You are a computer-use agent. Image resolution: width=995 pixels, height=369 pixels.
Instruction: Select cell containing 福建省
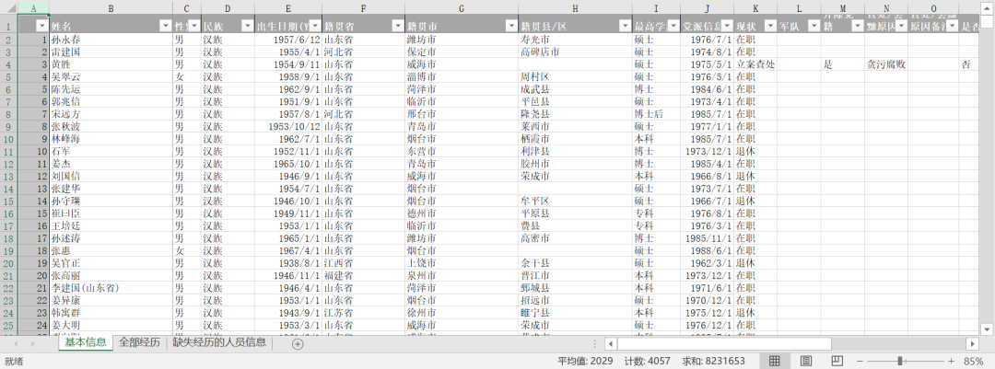tap(363, 275)
